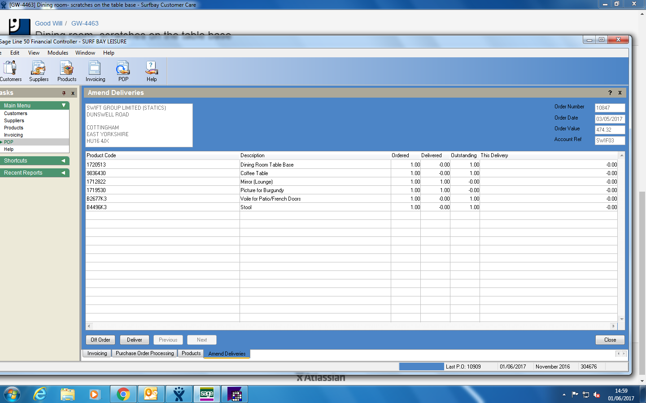646x403 pixels.
Task: Open the Sage app in taskbar
Action: [207, 394]
